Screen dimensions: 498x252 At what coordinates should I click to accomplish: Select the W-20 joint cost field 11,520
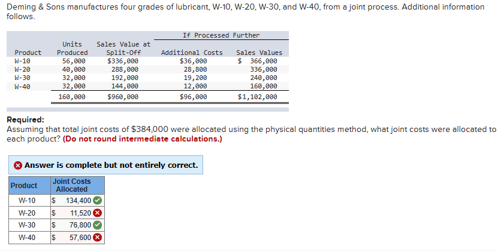[77, 213]
